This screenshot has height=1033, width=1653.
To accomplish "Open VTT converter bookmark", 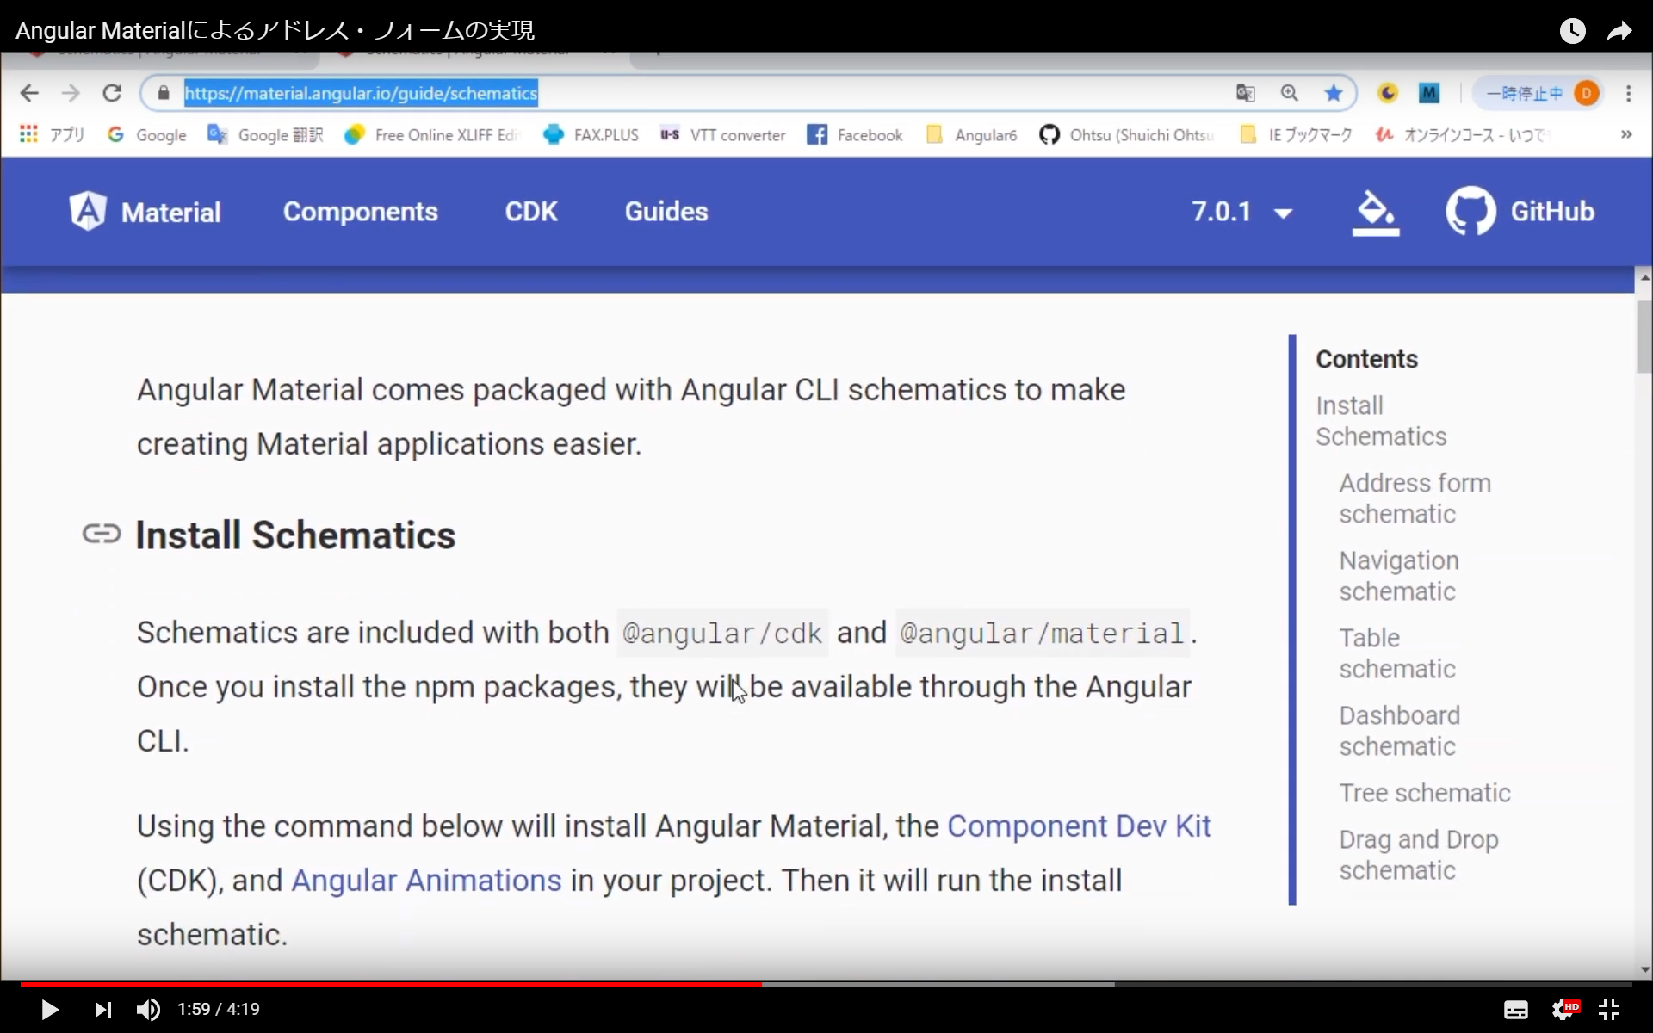I will [x=723, y=135].
